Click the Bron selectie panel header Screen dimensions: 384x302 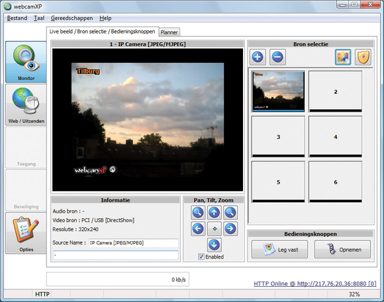coord(311,44)
